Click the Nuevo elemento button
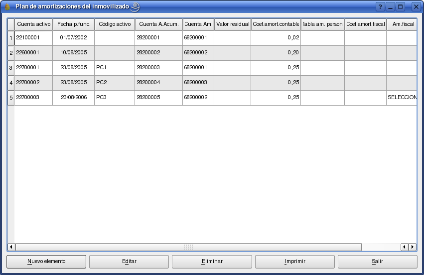 click(46, 262)
